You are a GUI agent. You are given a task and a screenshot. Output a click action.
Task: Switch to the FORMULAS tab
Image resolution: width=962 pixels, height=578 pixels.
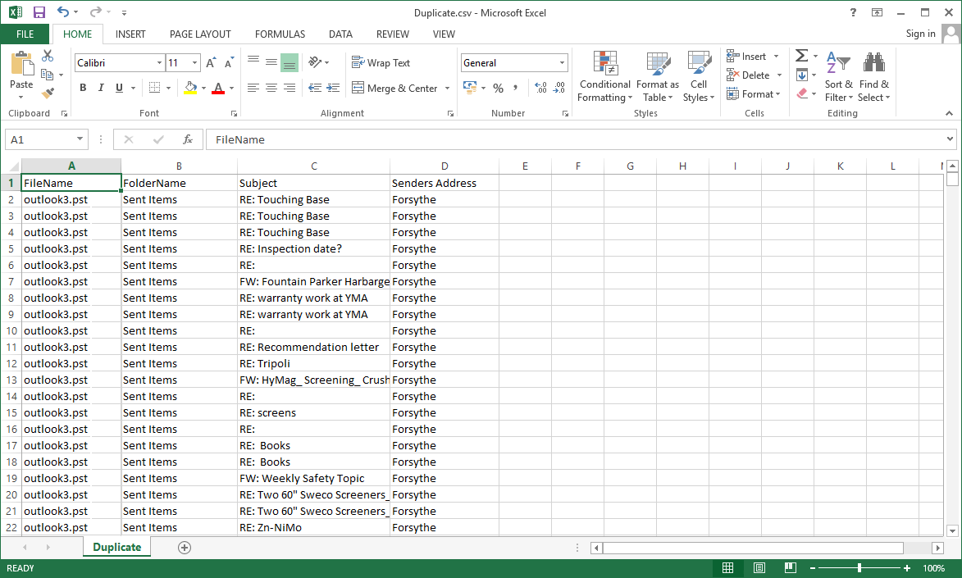280,34
